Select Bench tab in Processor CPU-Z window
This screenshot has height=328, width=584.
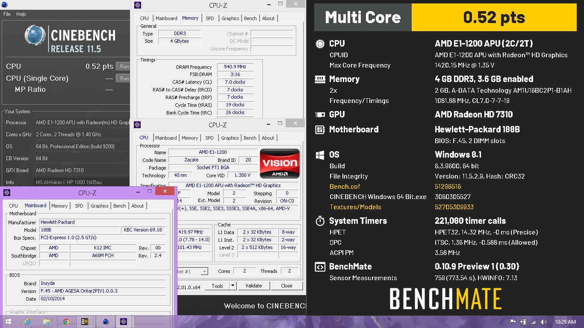(x=250, y=138)
